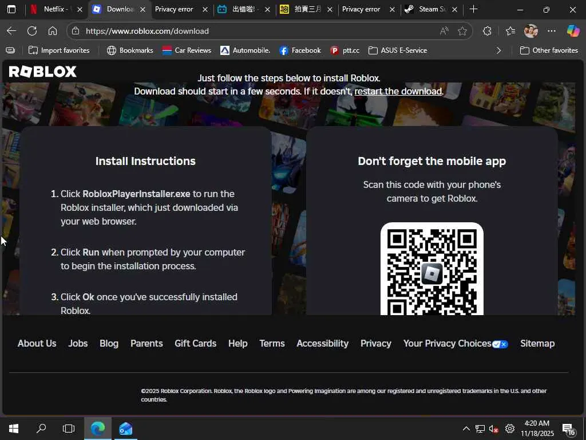Open the Sitemap footer link
The image size is (586, 440).
coord(537,344)
